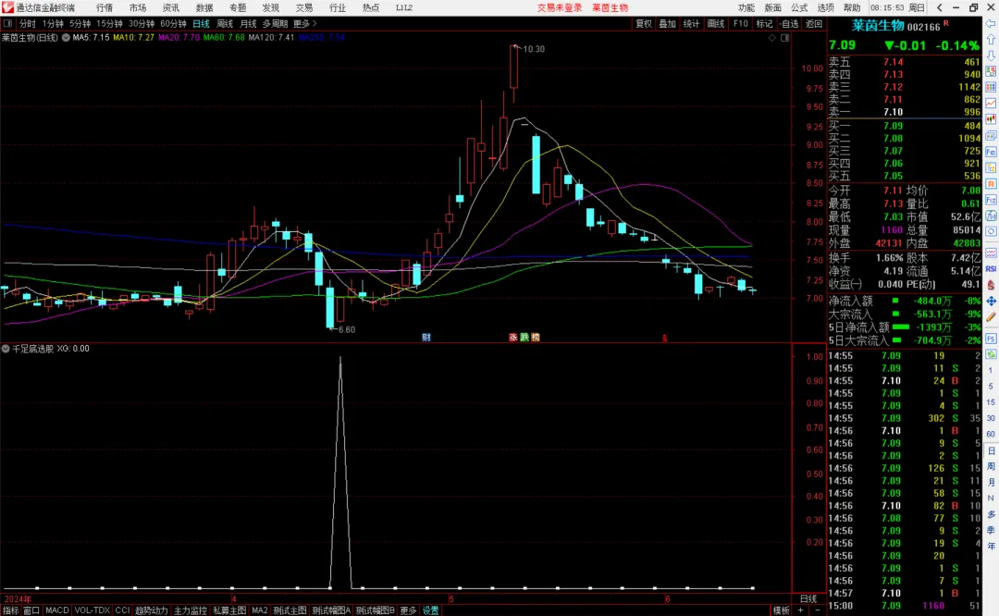This screenshot has height=616, width=999.
Task: Click the red dollar sign icon in sidebar
Action: pyautogui.click(x=991, y=285)
